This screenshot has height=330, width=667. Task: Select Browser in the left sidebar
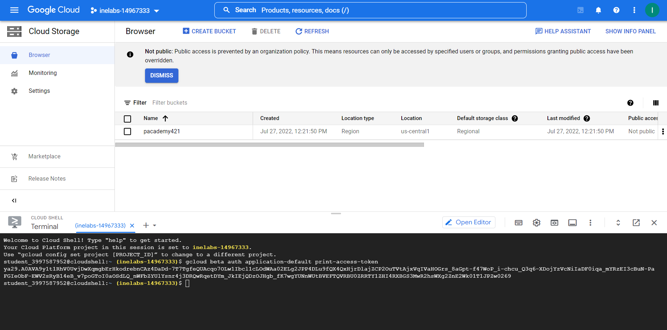[x=57, y=55]
